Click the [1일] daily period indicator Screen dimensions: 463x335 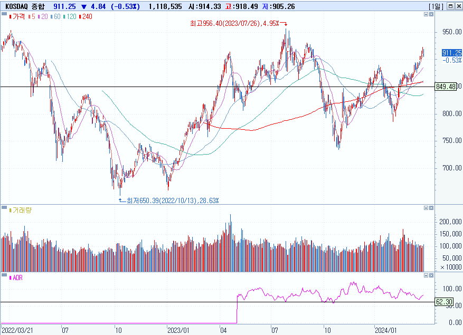436,6
